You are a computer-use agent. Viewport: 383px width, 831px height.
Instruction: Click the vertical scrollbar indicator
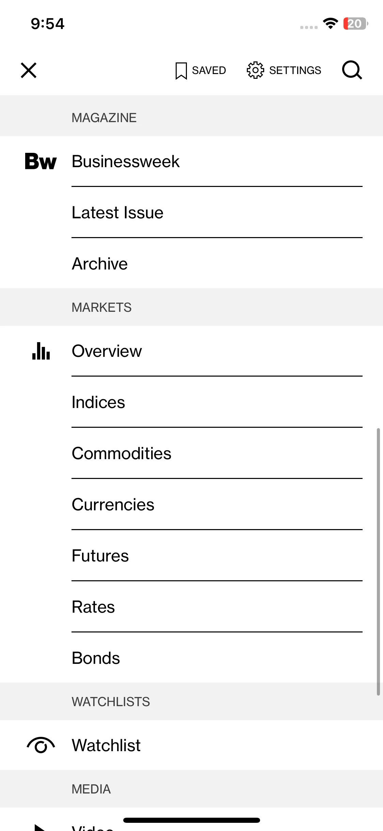[378, 562]
